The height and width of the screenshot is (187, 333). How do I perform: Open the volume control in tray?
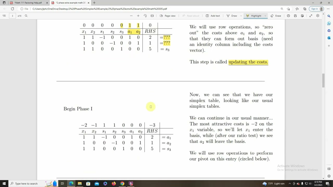tap(310, 184)
